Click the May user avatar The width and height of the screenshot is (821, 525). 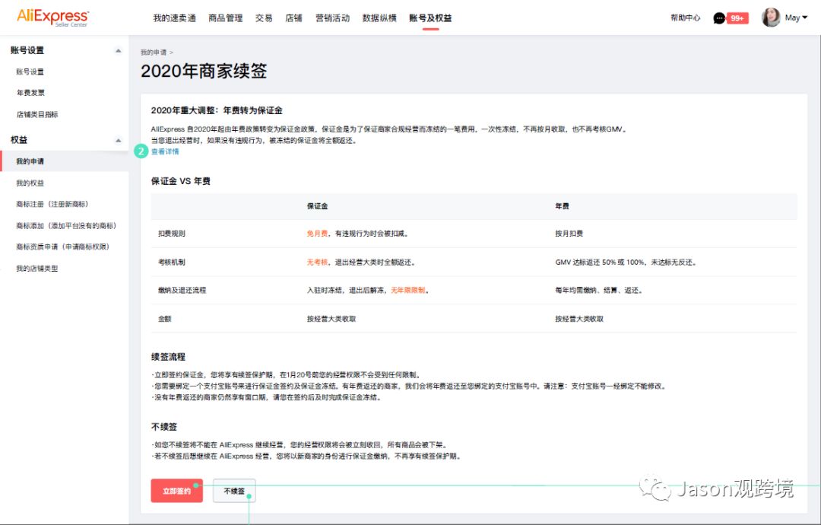point(771,17)
